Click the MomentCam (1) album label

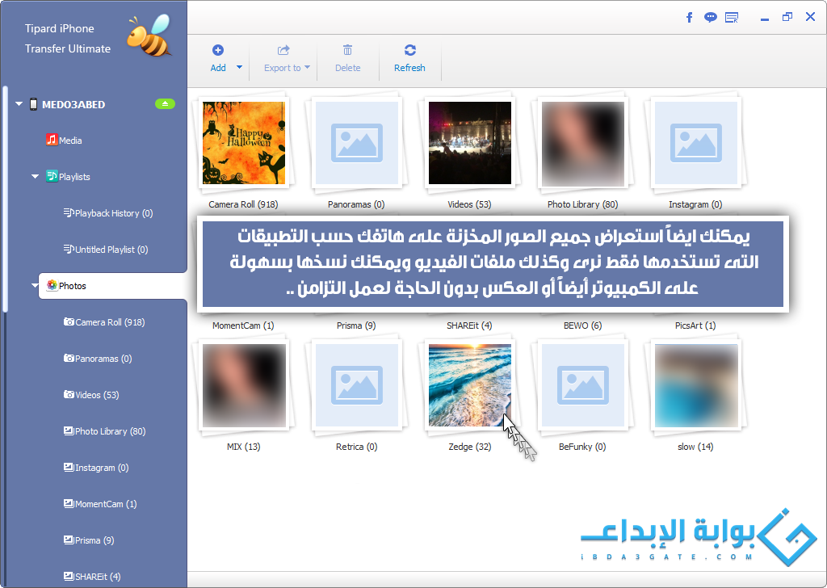click(x=243, y=326)
